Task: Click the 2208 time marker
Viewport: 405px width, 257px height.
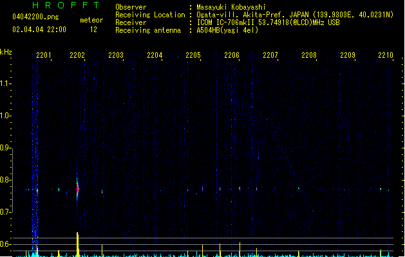Action: [309, 55]
